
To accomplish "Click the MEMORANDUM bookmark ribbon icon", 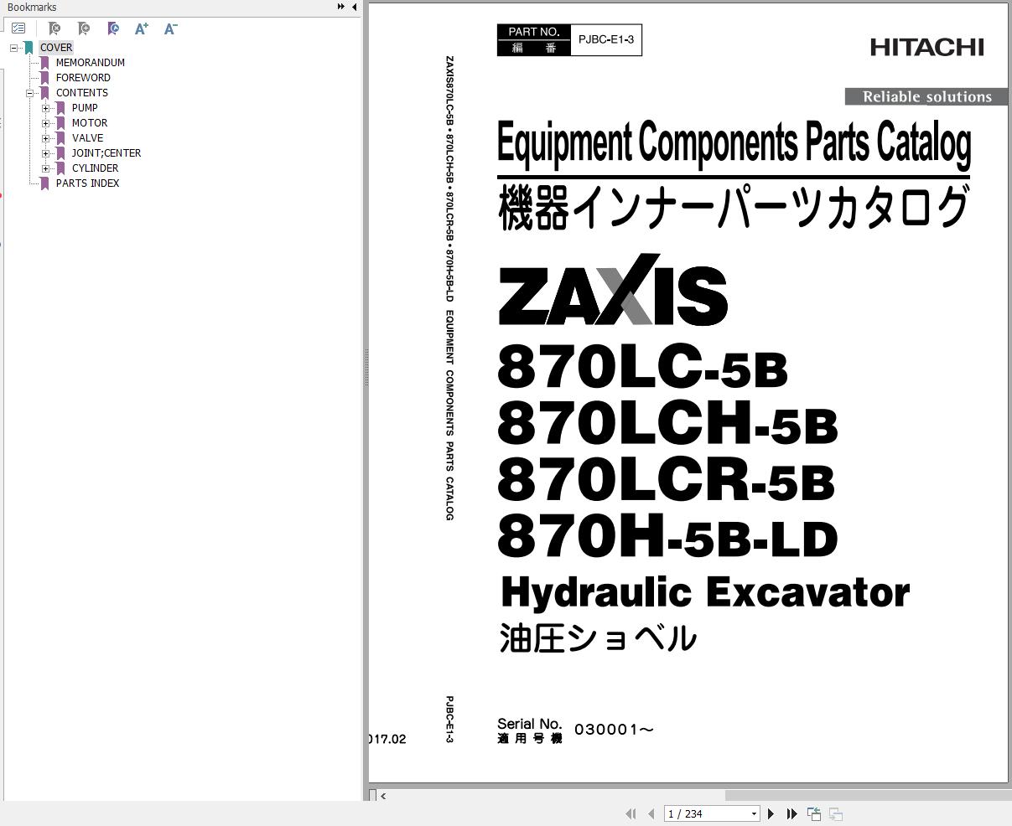I will [x=44, y=63].
